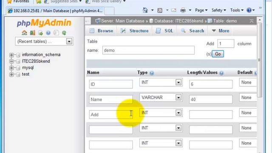
Task: Click the log out icon beside home
Action: (32, 33)
